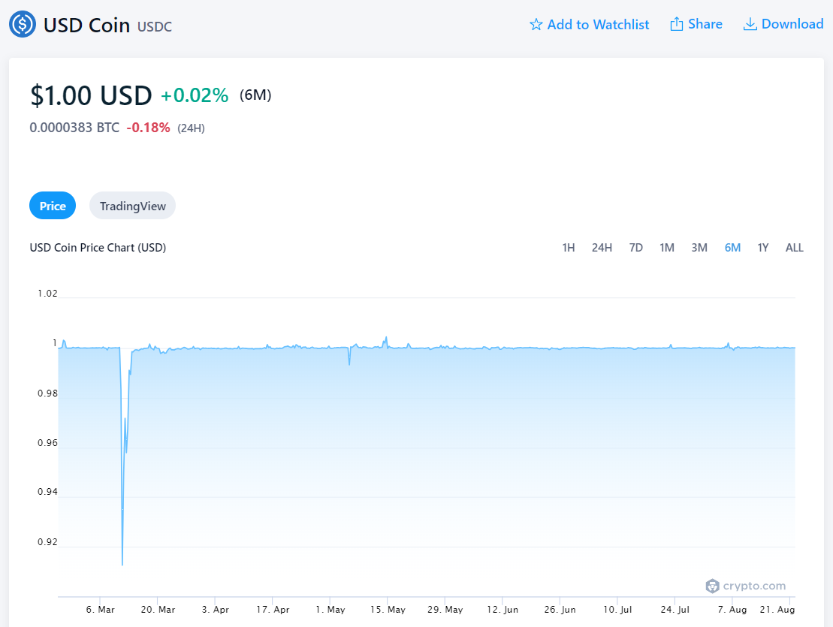Click the USDC ticker symbol
833x627 pixels.
pos(155,26)
